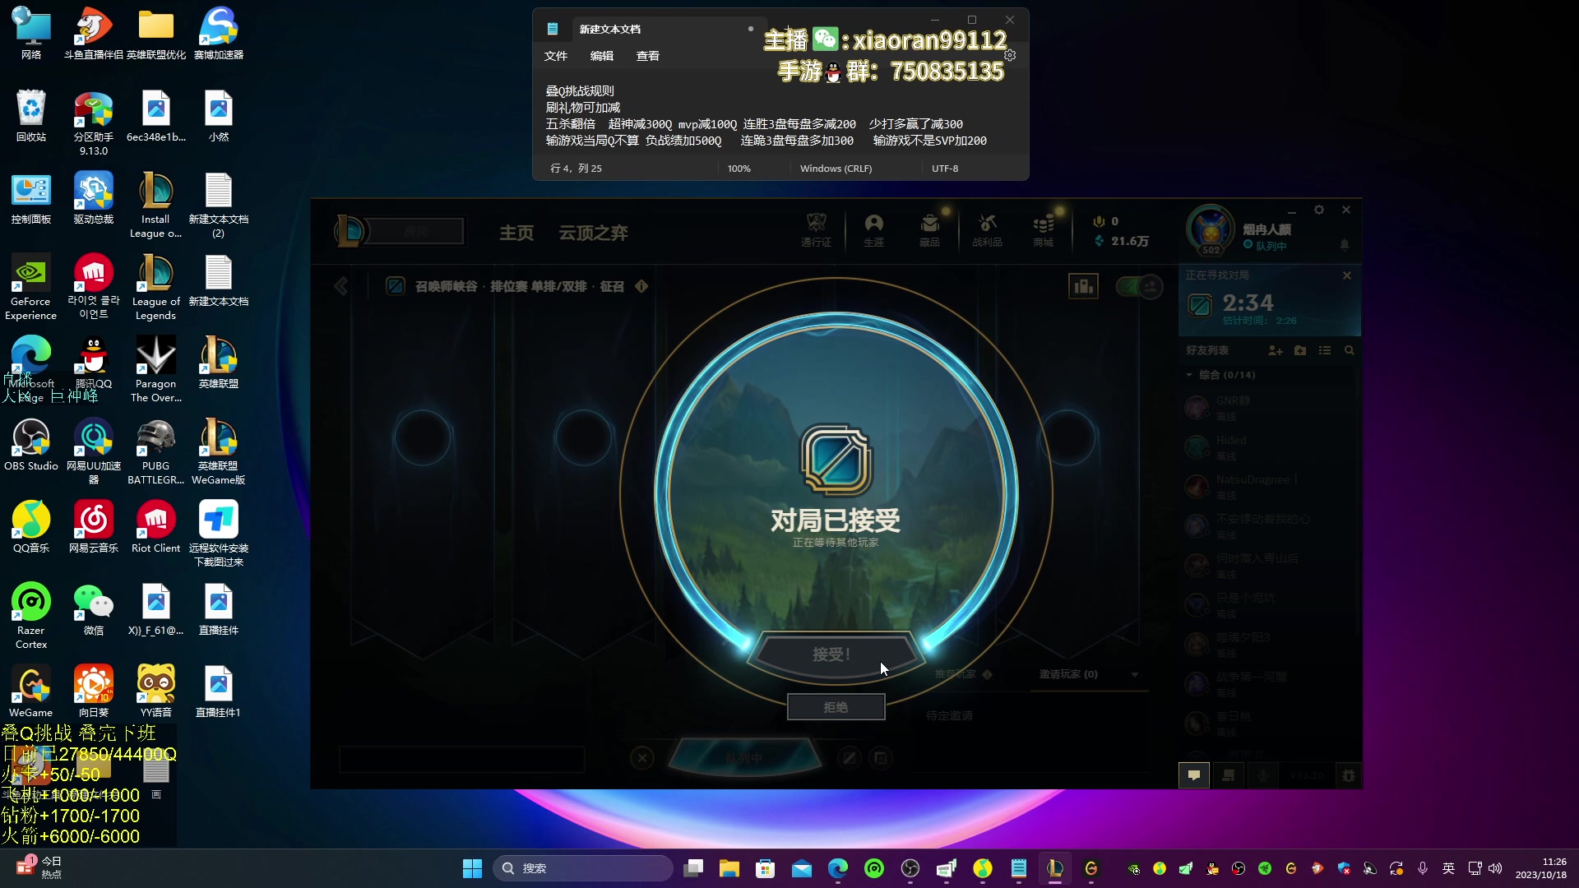
Task: Select the 微信 desktop icon
Action: [x=94, y=609]
